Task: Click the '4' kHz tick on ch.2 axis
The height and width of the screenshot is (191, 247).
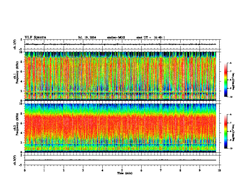Action: pyautogui.click(x=22, y=133)
